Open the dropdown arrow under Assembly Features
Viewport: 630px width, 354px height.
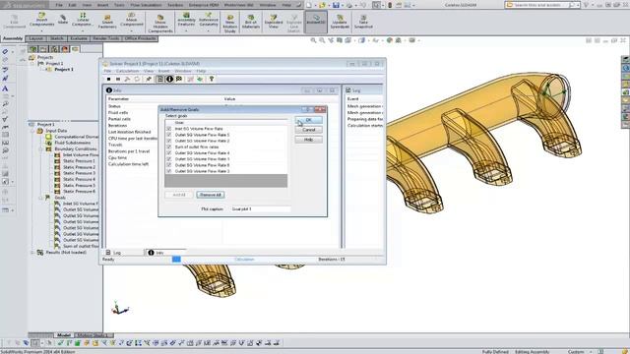click(186, 30)
